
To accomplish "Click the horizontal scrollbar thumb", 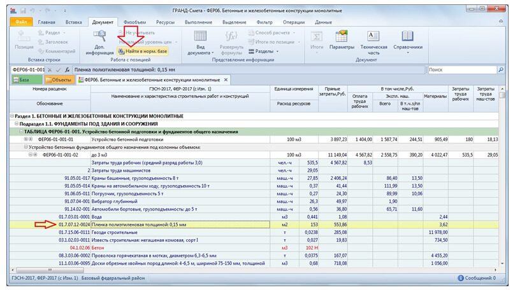I will pos(50,270).
